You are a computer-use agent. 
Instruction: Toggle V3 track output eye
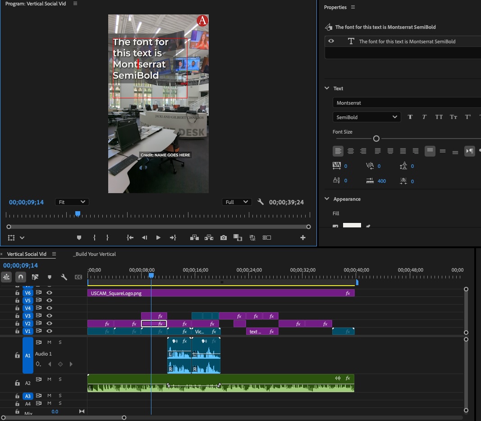tap(49, 316)
